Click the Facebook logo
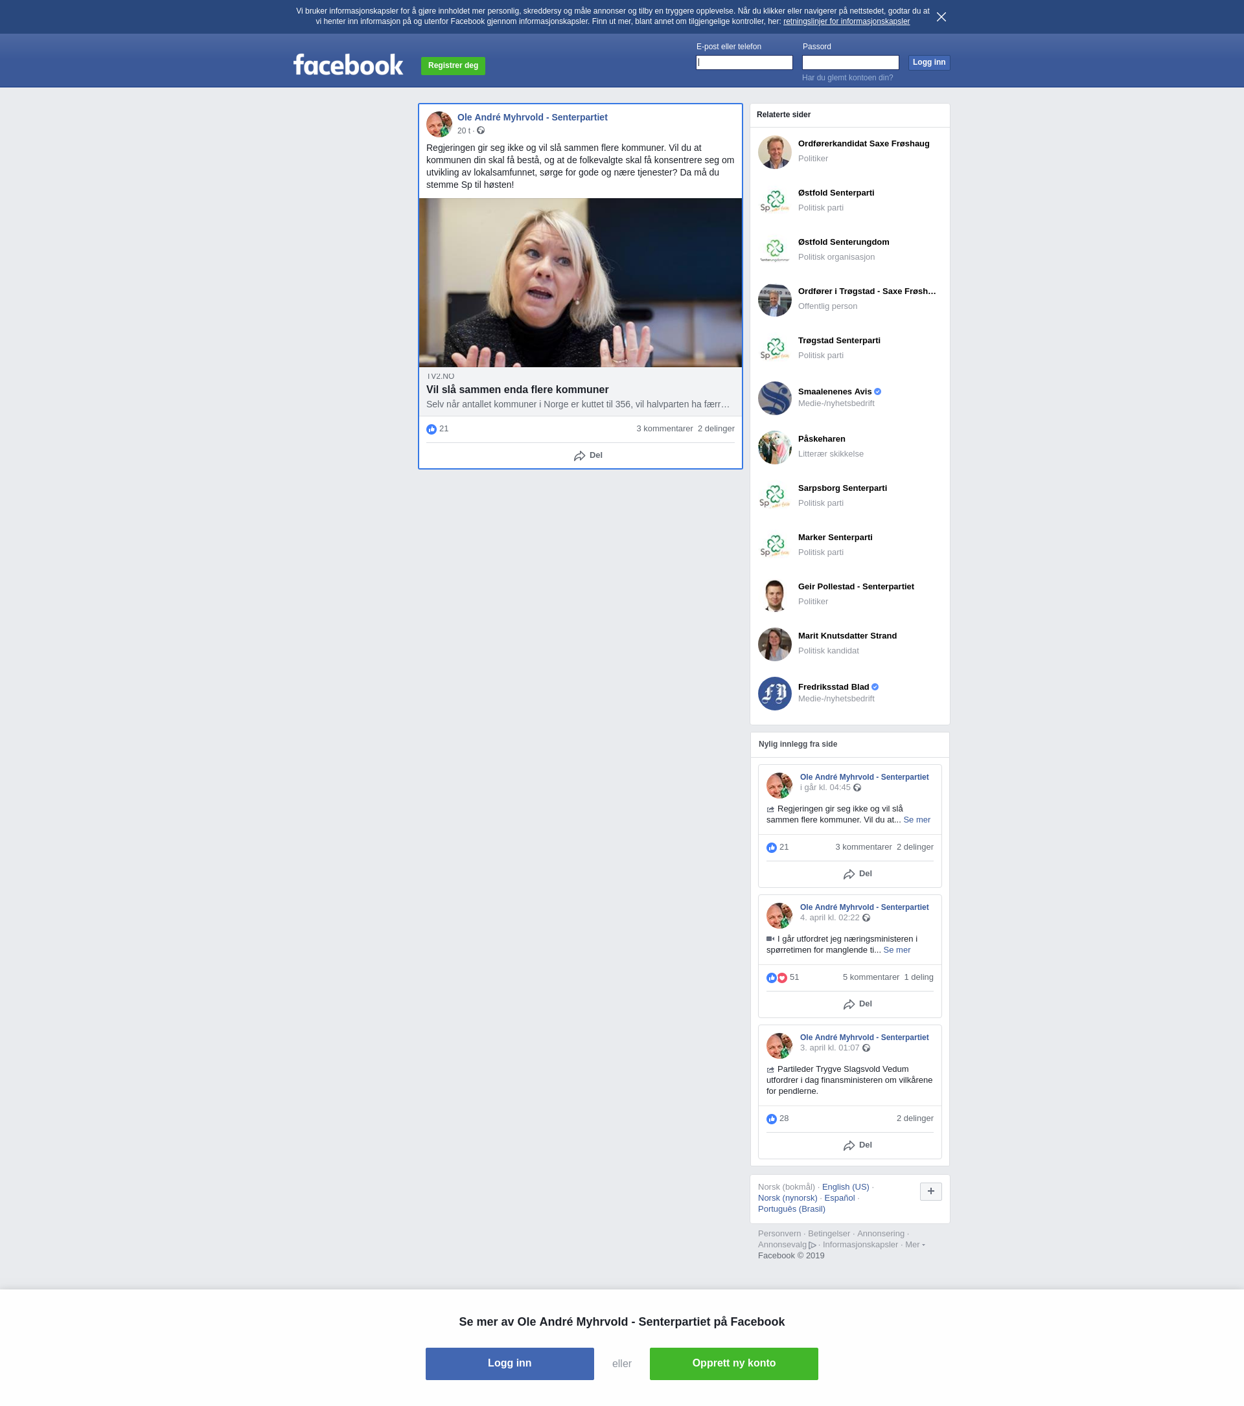The image size is (1244, 1406). pyautogui.click(x=348, y=65)
